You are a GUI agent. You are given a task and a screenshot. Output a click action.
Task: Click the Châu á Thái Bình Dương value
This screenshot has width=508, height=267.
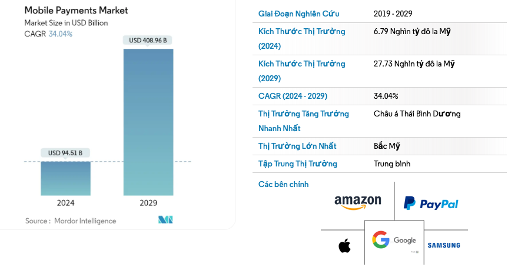pyautogui.click(x=417, y=114)
